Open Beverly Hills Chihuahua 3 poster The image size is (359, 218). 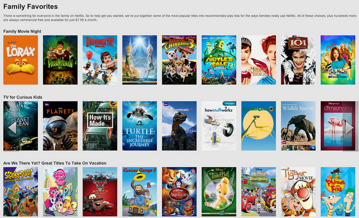[179, 60]
